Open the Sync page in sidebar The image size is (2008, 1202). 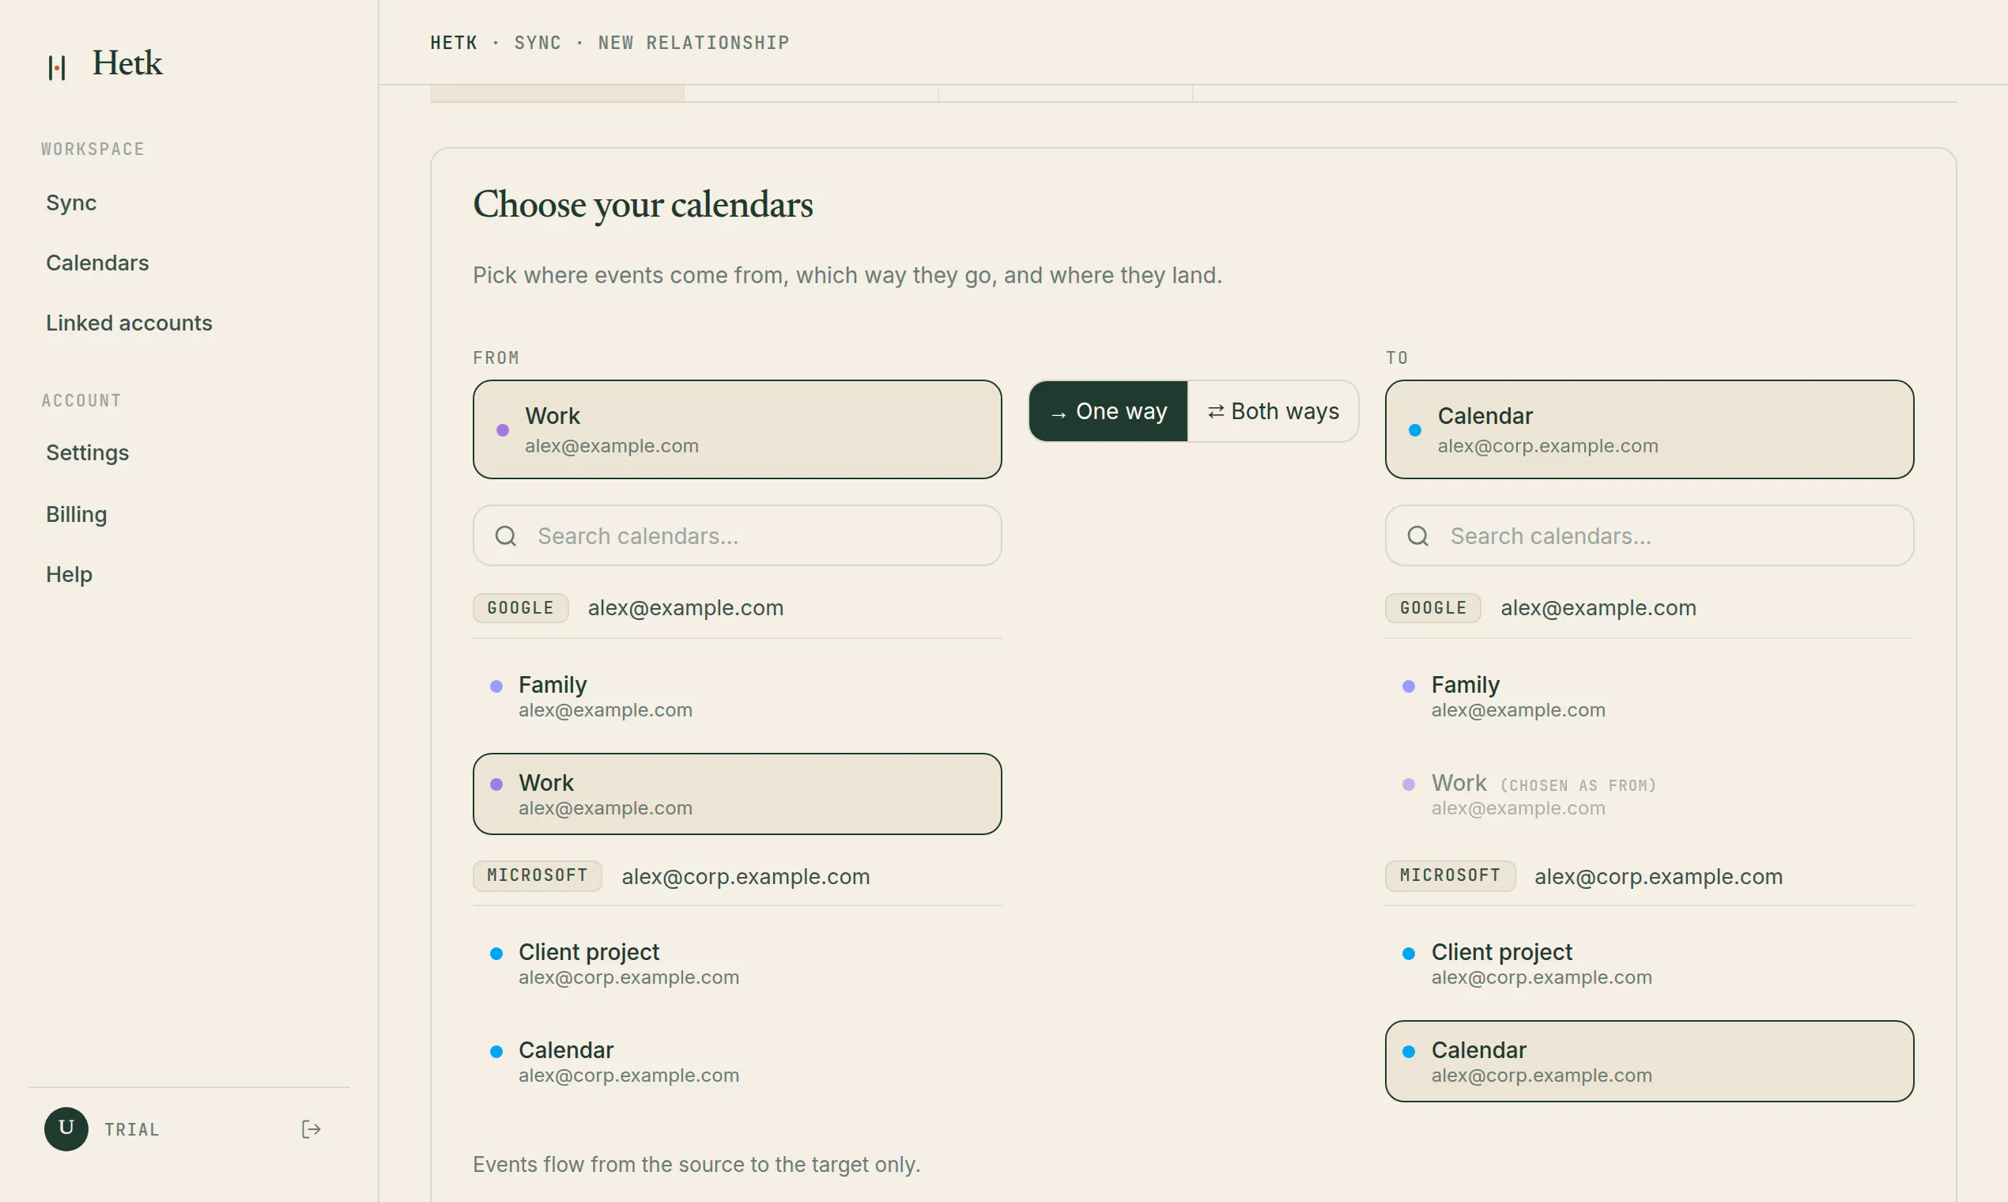click(71, 202)
